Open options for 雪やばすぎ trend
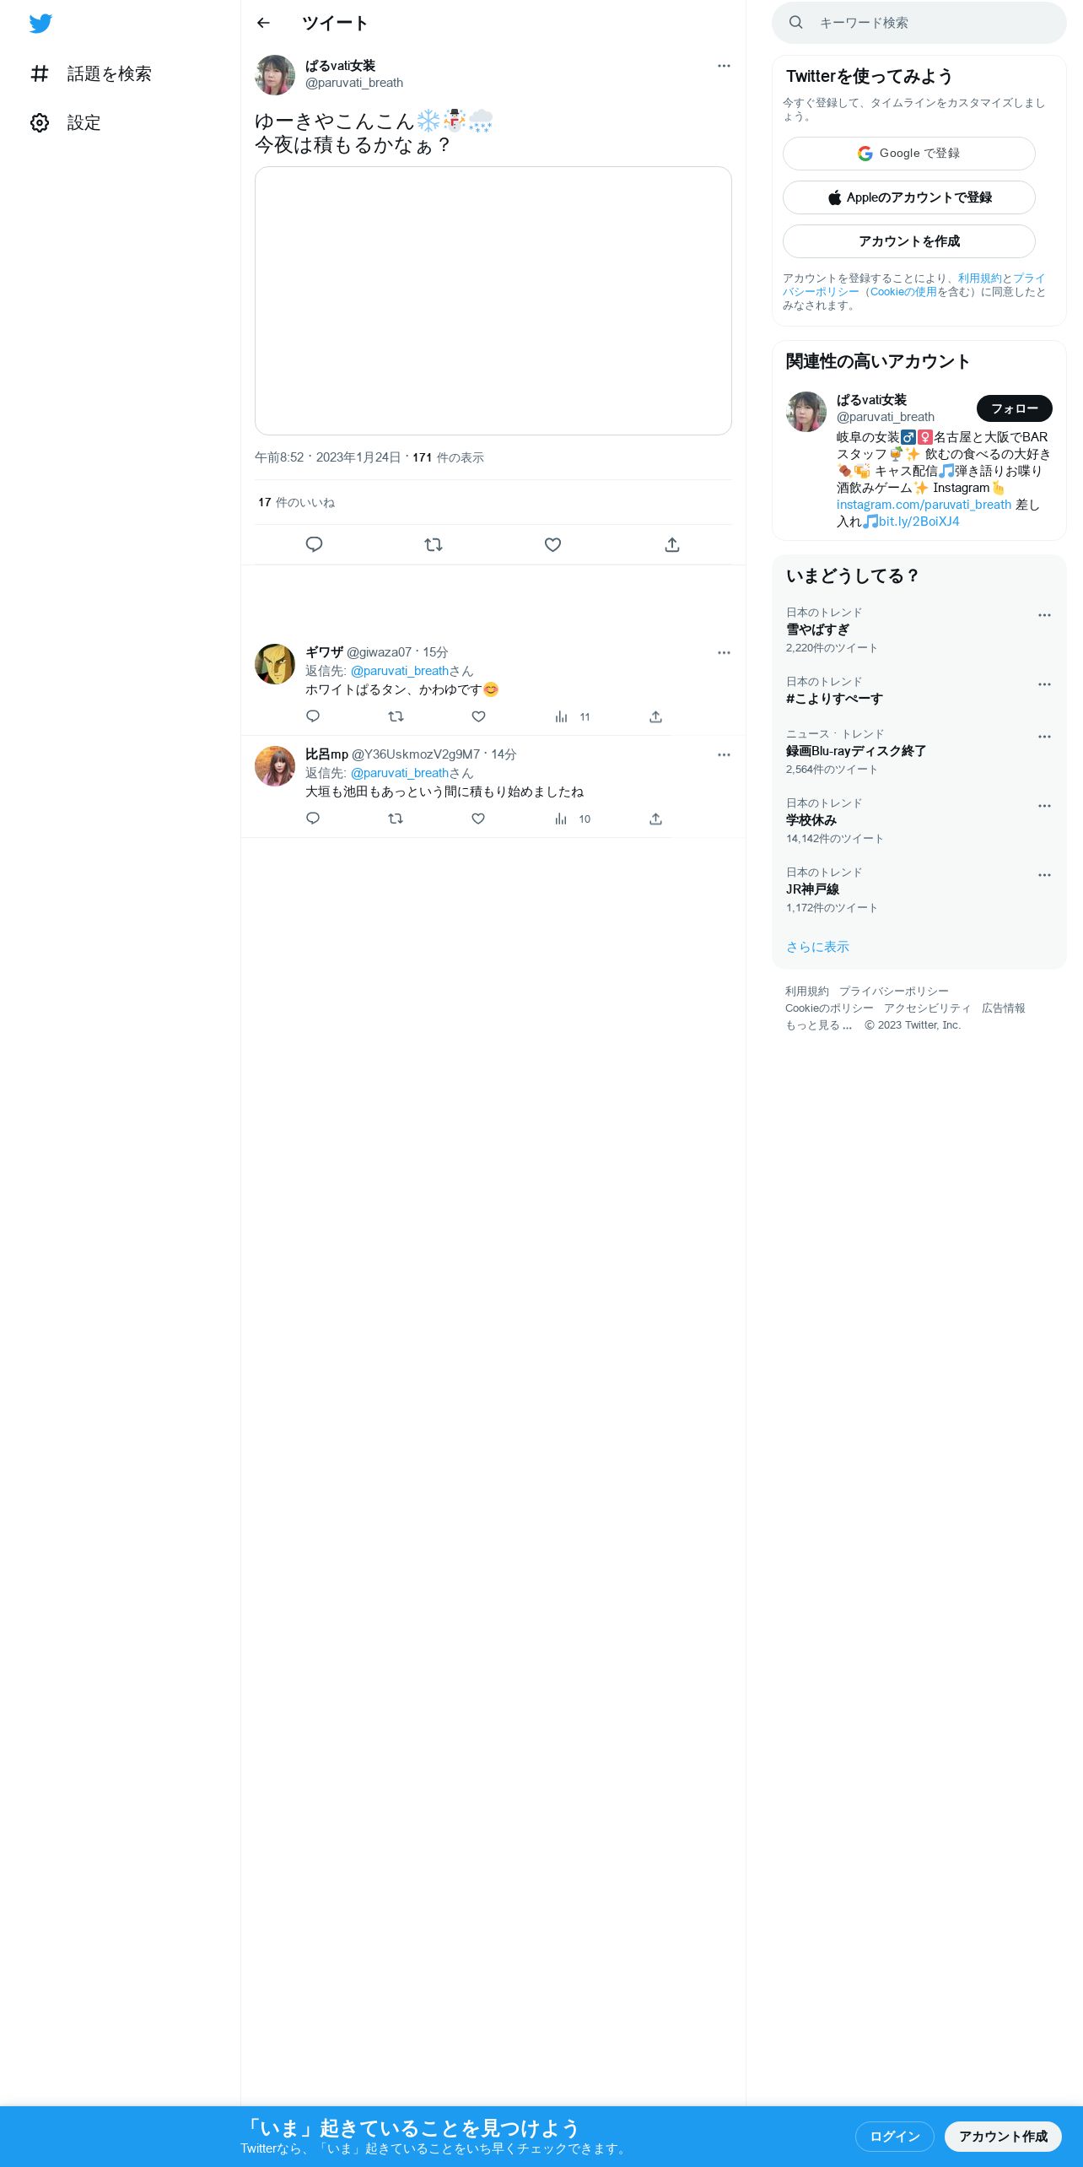The width and height of the screenshot is (1083, 2167). (x=1044, y=615)
